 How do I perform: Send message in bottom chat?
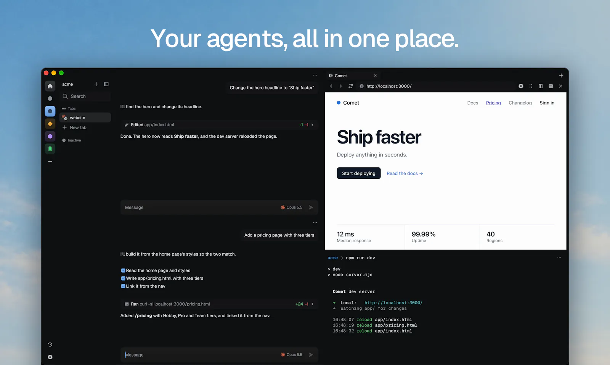(x=311, y=355)
